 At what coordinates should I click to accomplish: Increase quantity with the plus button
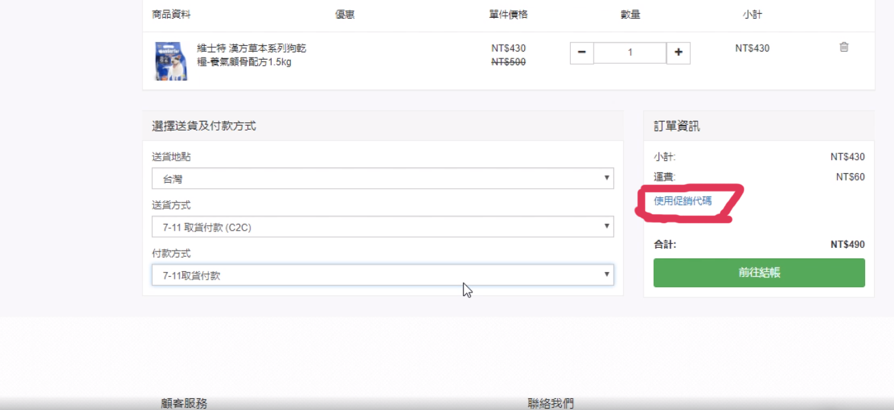click(678, 53)
